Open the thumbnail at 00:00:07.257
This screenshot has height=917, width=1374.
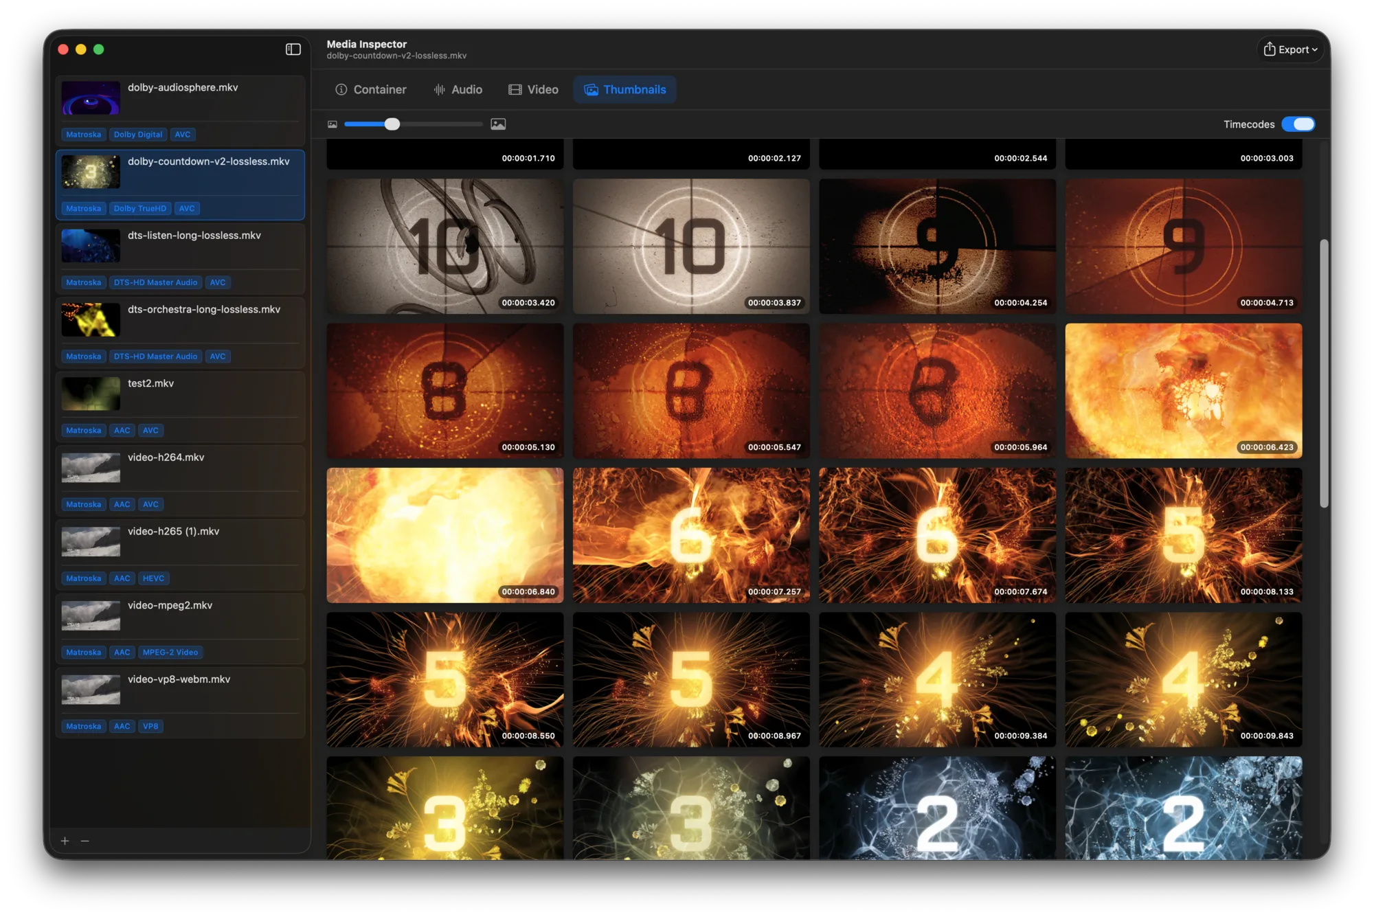coord(691,535)
